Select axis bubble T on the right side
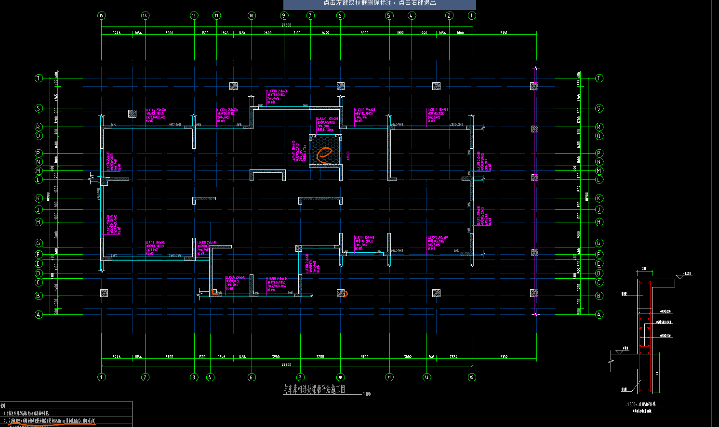This screenshot has height=427, width=719. (x=599, y=78)
